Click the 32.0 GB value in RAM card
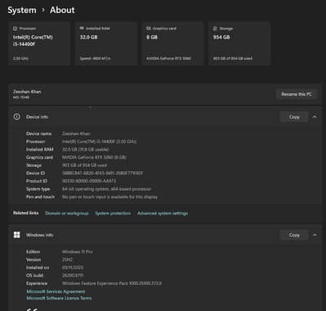326x311 pixels. click(88, 37)
